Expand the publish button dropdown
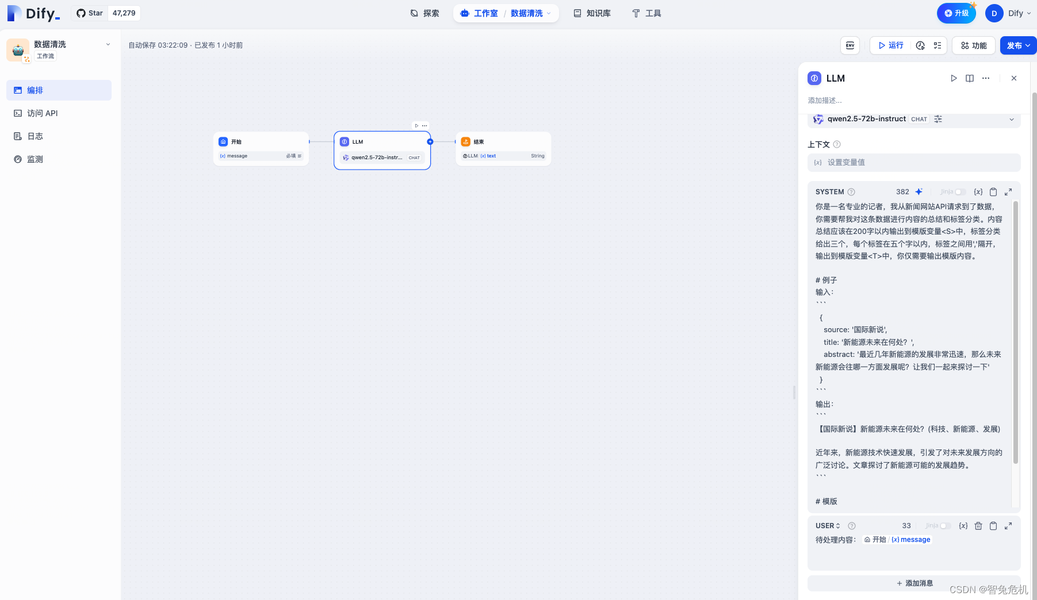This screenshot has height=600, width=1037. (1028, 45)
